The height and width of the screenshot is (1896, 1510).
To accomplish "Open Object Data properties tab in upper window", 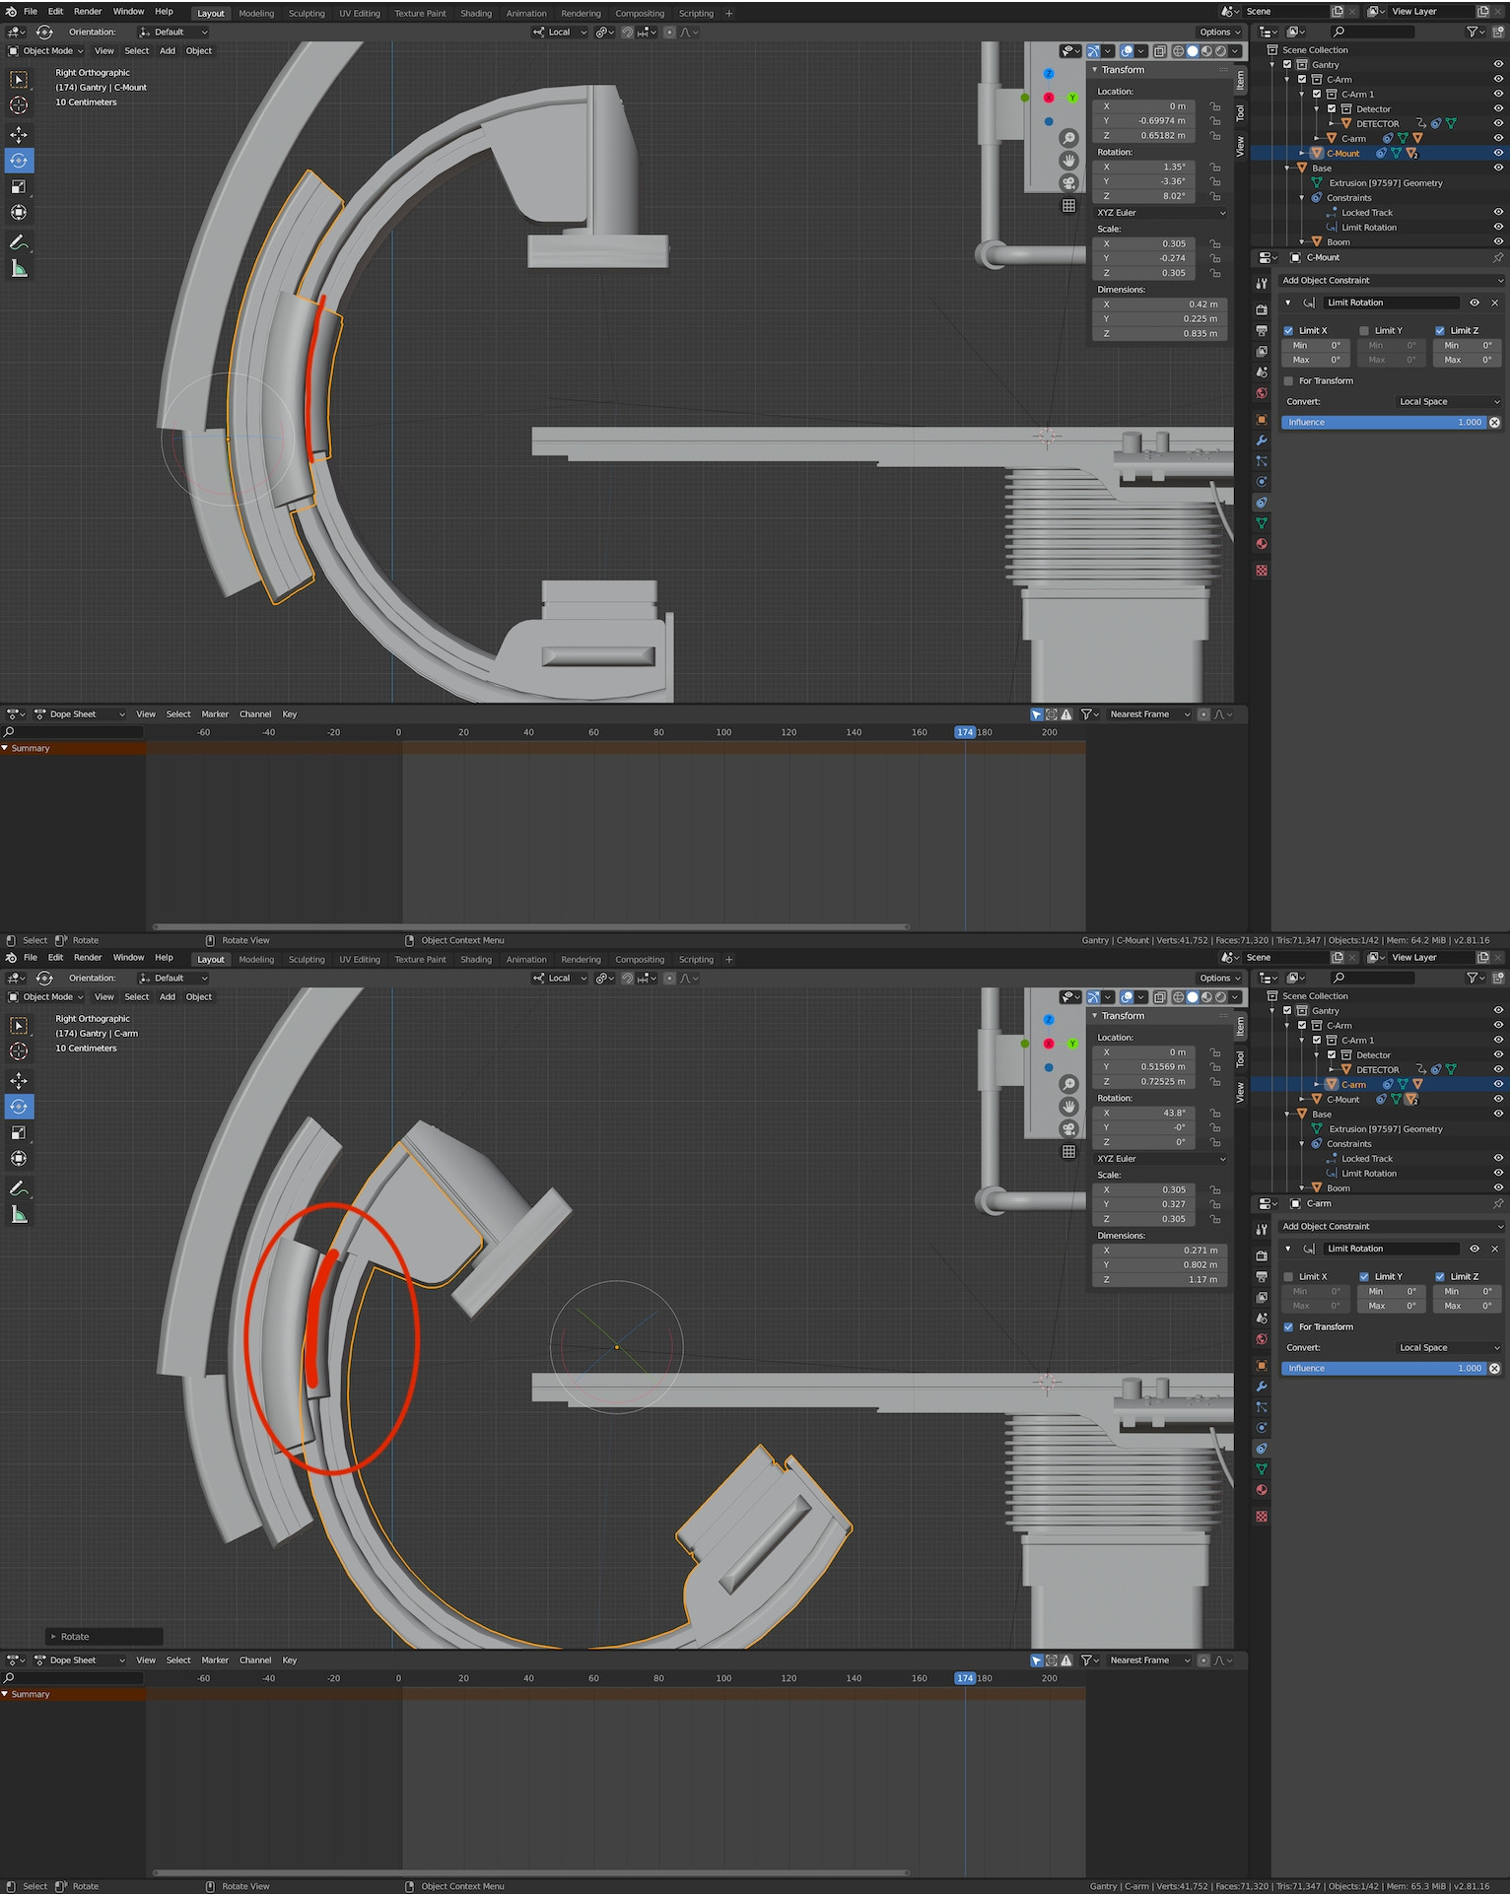I will click(1262, 523).
